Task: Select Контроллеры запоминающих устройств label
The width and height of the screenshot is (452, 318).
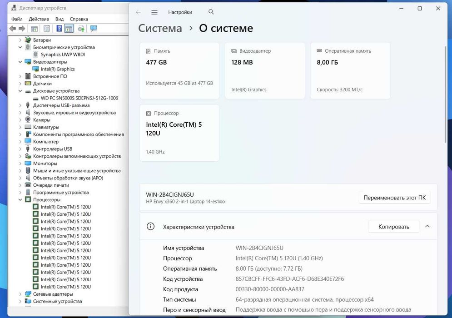Action: 77,156
